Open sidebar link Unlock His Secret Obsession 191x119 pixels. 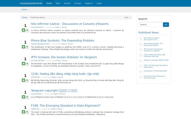pyautogui.click(x=155, y=77)
